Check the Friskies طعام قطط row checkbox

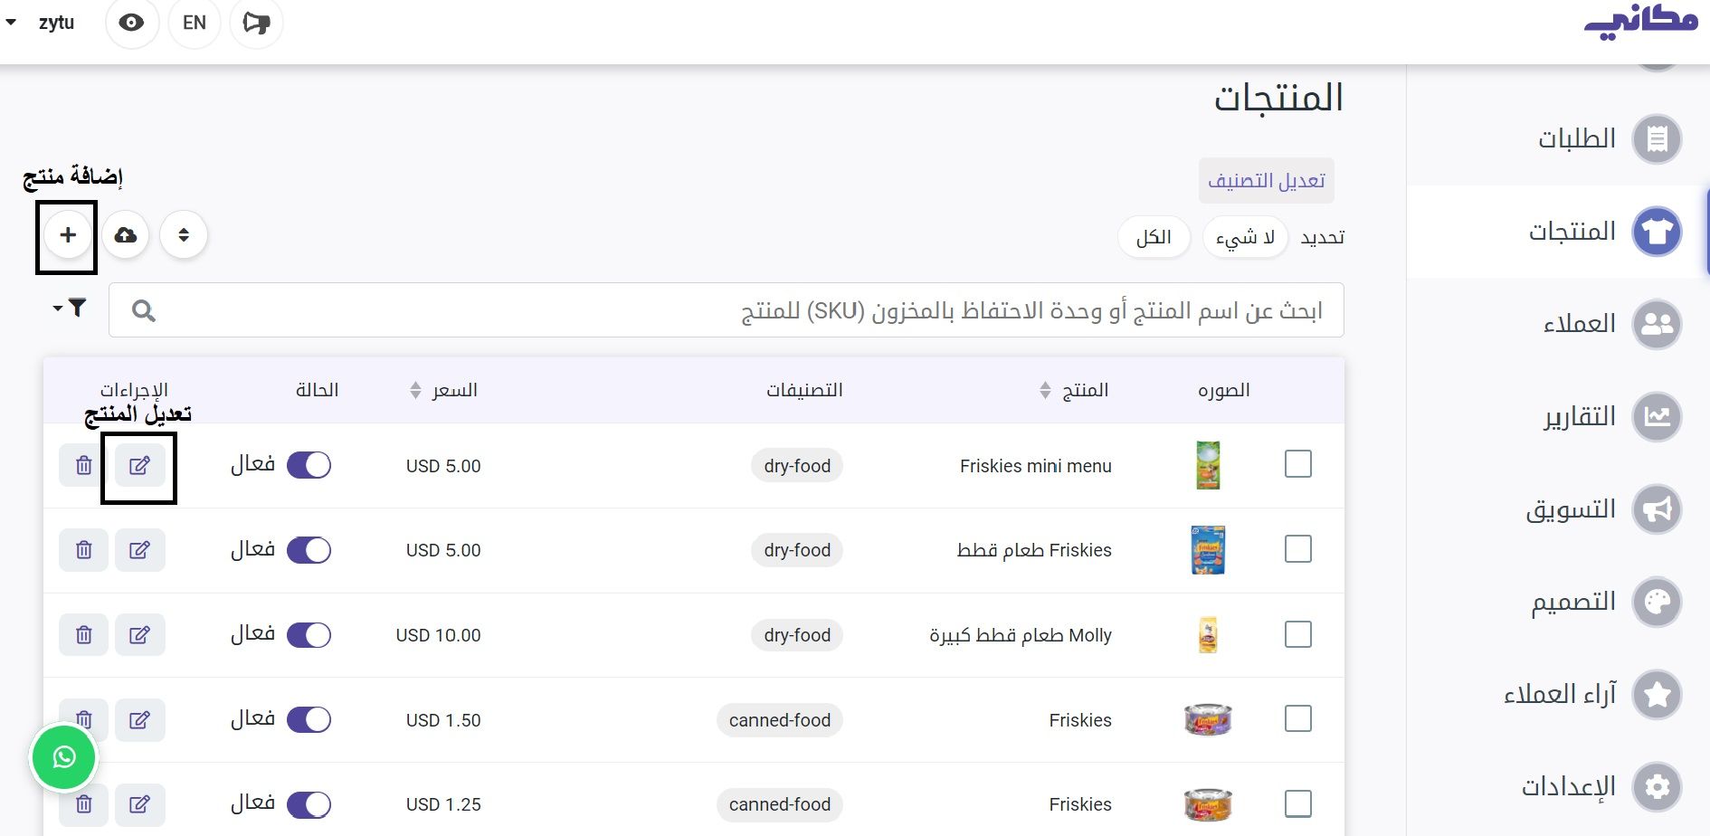[1298, 549]
